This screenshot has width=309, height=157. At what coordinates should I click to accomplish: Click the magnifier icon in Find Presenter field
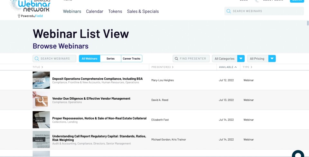click(x=176, y=59)
